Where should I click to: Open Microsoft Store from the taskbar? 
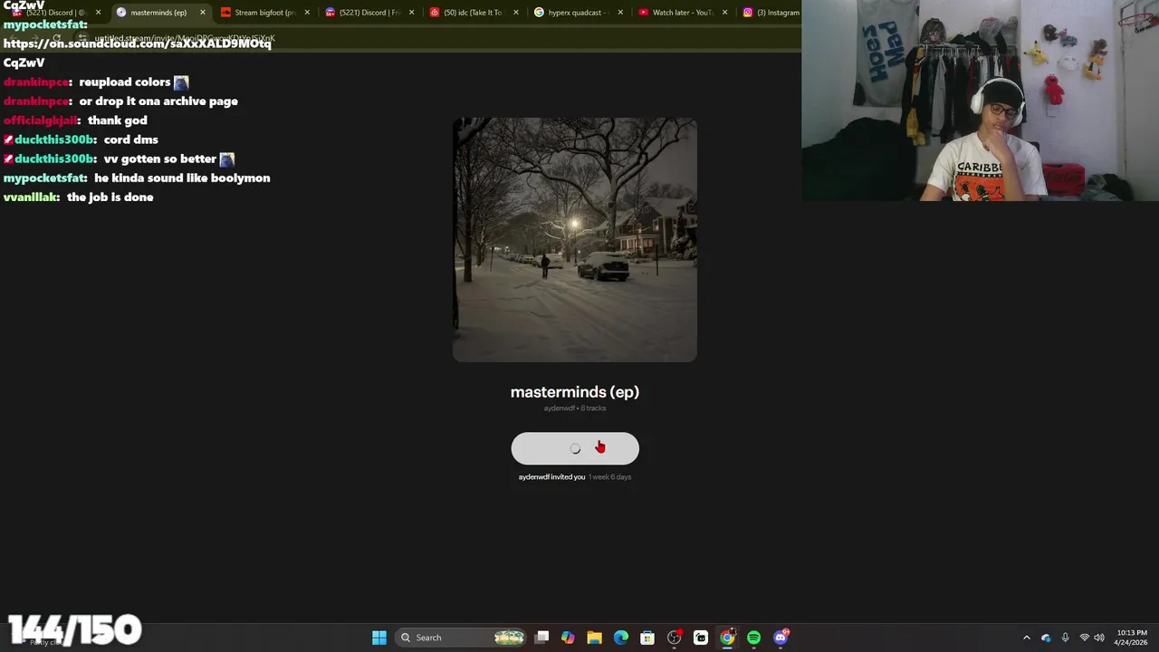click(x=647, y=638)
